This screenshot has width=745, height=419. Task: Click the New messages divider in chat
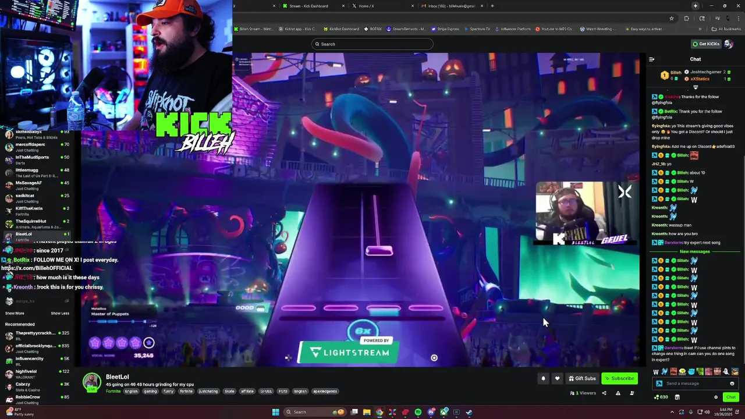pyautogui.click(x=695, y=251)
